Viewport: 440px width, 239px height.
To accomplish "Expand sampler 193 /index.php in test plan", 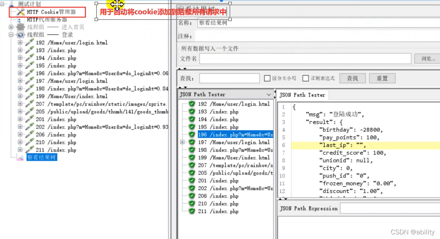I will pyautogui.click(x=20, y=50).
